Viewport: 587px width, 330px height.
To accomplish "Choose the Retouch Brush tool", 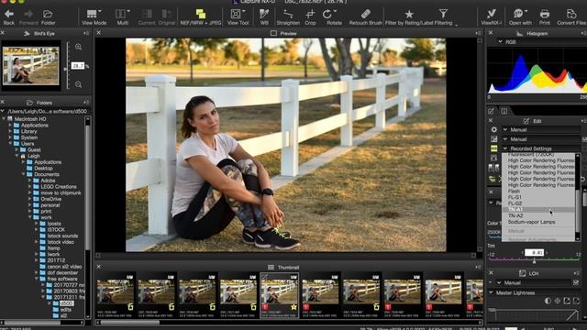I will point(365,16).
